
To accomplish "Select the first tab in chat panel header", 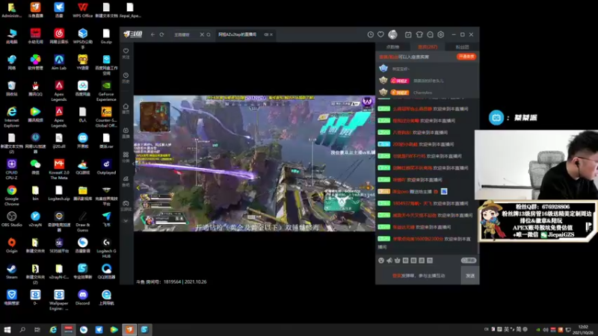I will tap(392, 47).
